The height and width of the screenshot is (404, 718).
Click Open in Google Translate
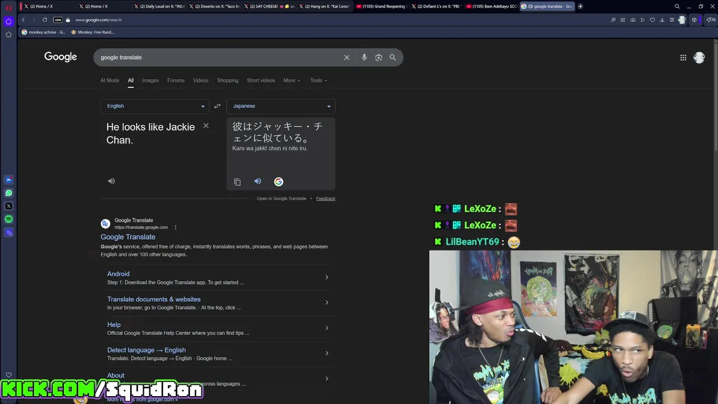tap(282, 199)
